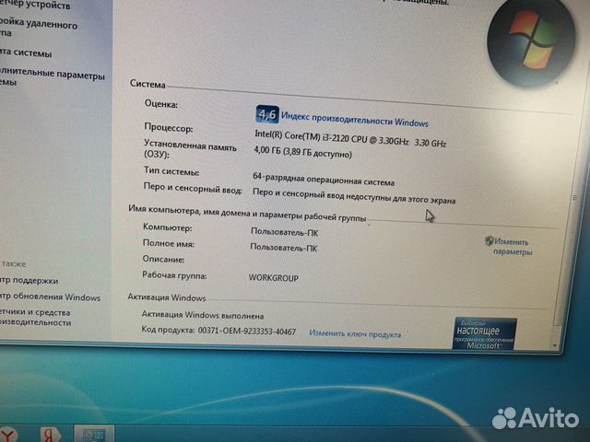This screenshot has height=442, width=590.
Task: Open Дополнительные параметры системы in the sidebar
Action: tap(52, 76)
